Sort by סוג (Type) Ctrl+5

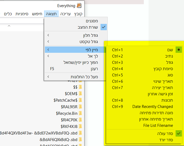tap(144, 75)
